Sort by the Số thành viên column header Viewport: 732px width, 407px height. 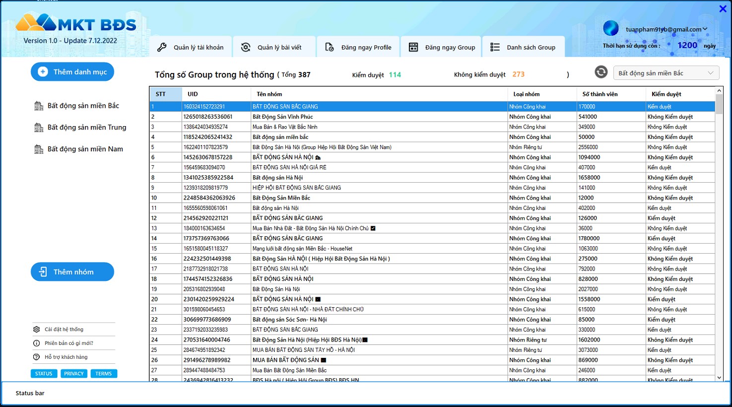pos(611,94)
